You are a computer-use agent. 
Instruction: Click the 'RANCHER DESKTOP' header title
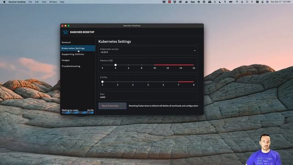tap(82, 32)
